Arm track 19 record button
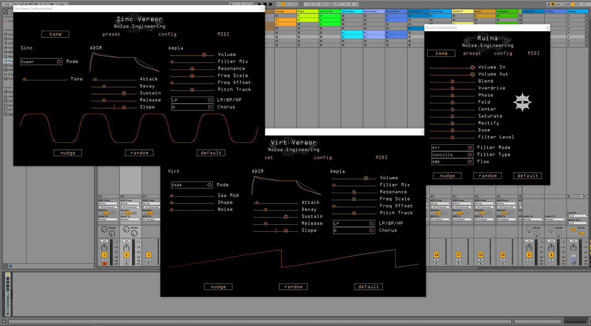The width and height of the screenshot is (591, 326). click(x=503, y=264)
